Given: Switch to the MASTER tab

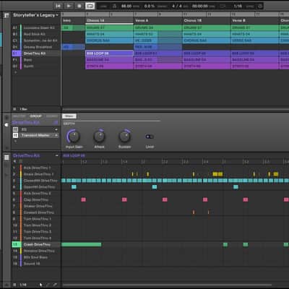Looking at the screenshot, I should click(19, 116).
